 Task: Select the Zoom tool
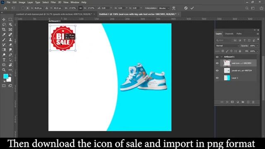click(x=4, y=70)
